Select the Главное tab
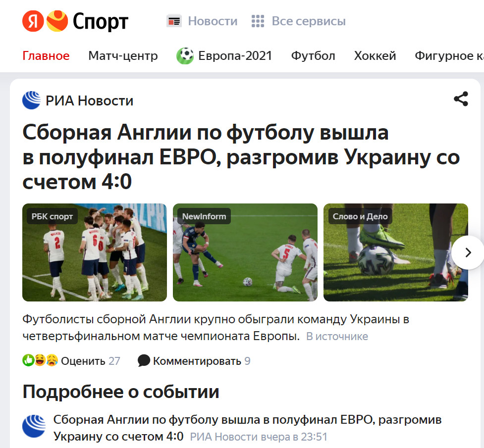Viewport: 484px width, 448px height. (x=46, y=56)
